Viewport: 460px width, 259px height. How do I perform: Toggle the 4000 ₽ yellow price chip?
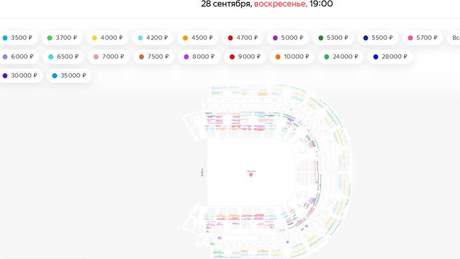(107, 38)
